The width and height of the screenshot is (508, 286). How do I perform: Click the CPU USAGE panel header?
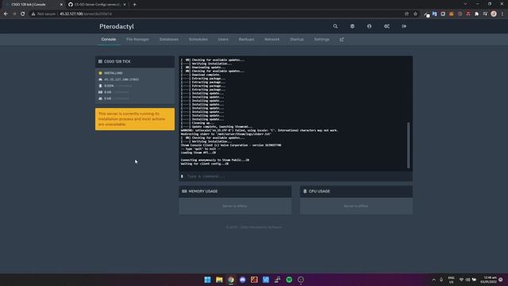click(356, 191)
